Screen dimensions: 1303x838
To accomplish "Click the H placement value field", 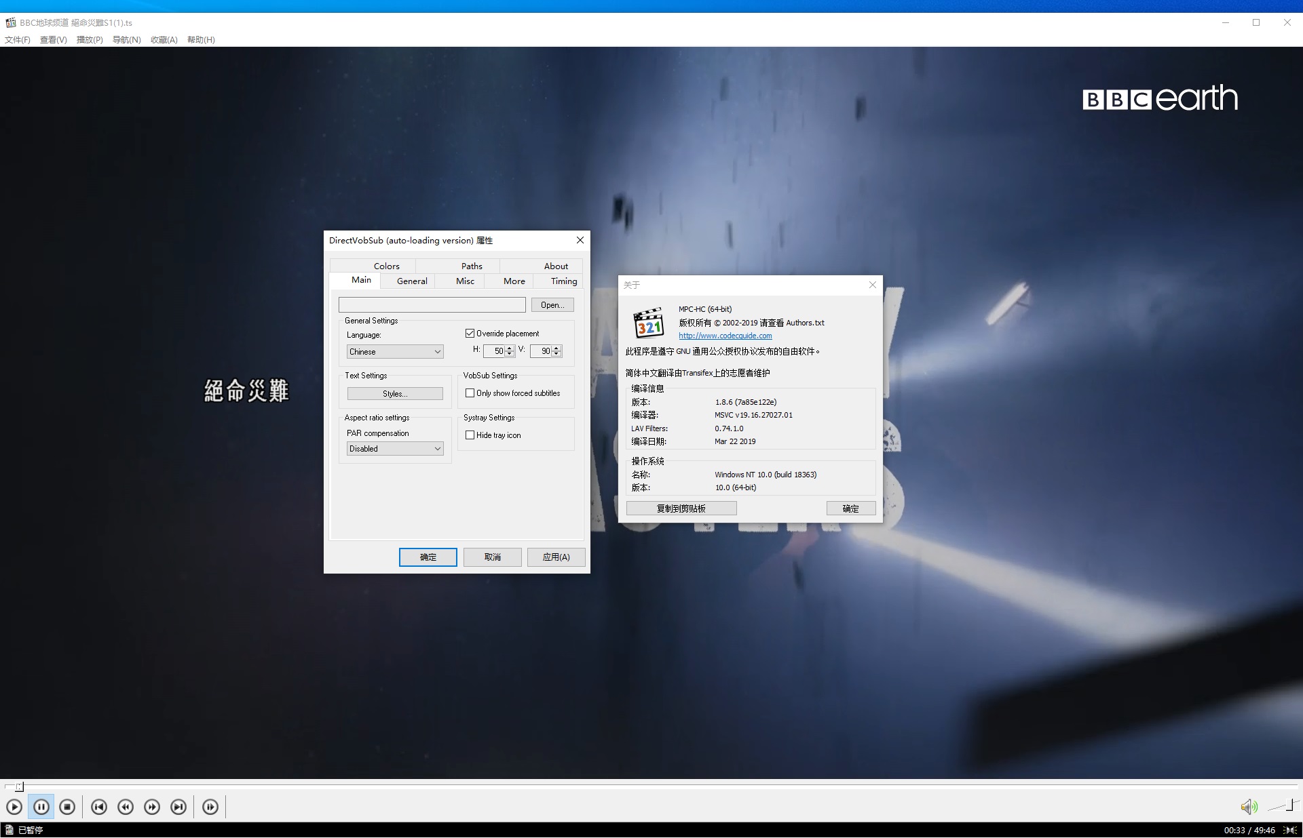I will [x=494, y=351].
